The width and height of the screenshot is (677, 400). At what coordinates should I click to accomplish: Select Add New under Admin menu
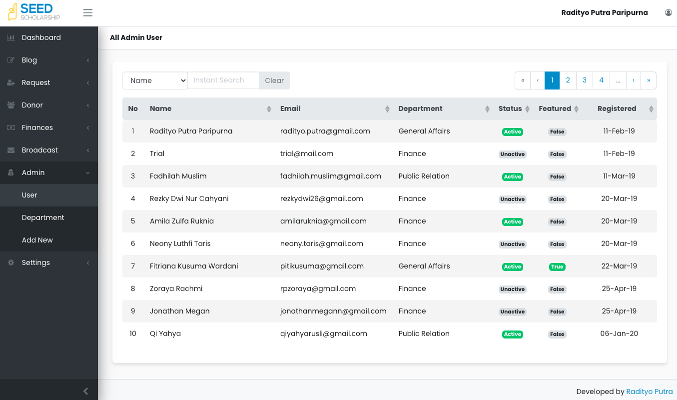coord(49,240)
